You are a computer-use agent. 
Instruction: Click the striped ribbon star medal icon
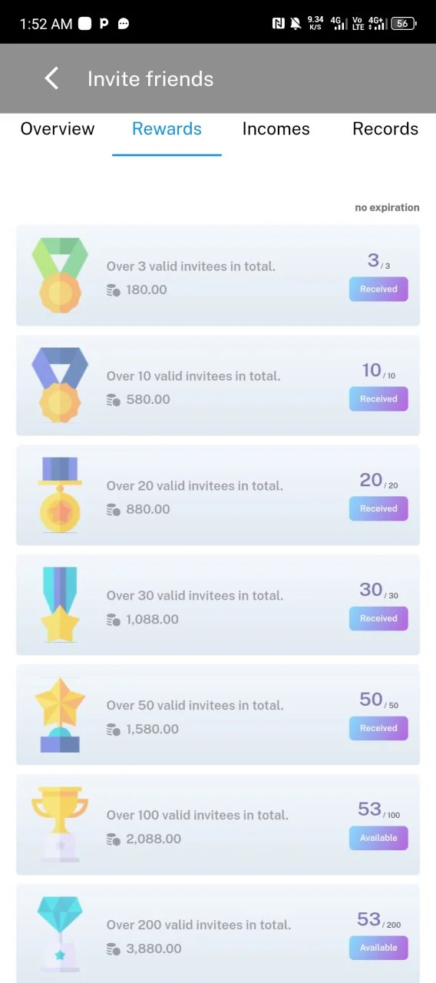click(x=60, y=604)
